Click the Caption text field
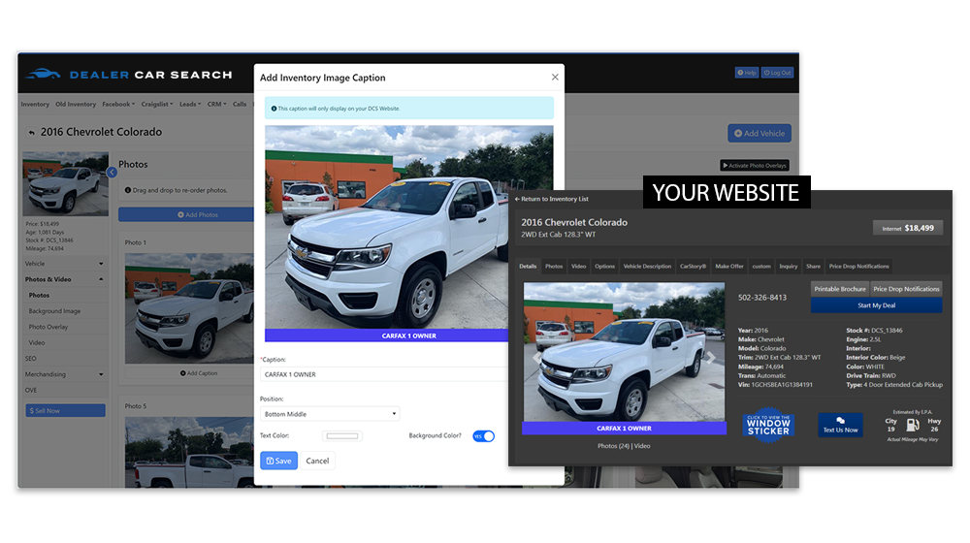970x543 pixels. (383, 374)
